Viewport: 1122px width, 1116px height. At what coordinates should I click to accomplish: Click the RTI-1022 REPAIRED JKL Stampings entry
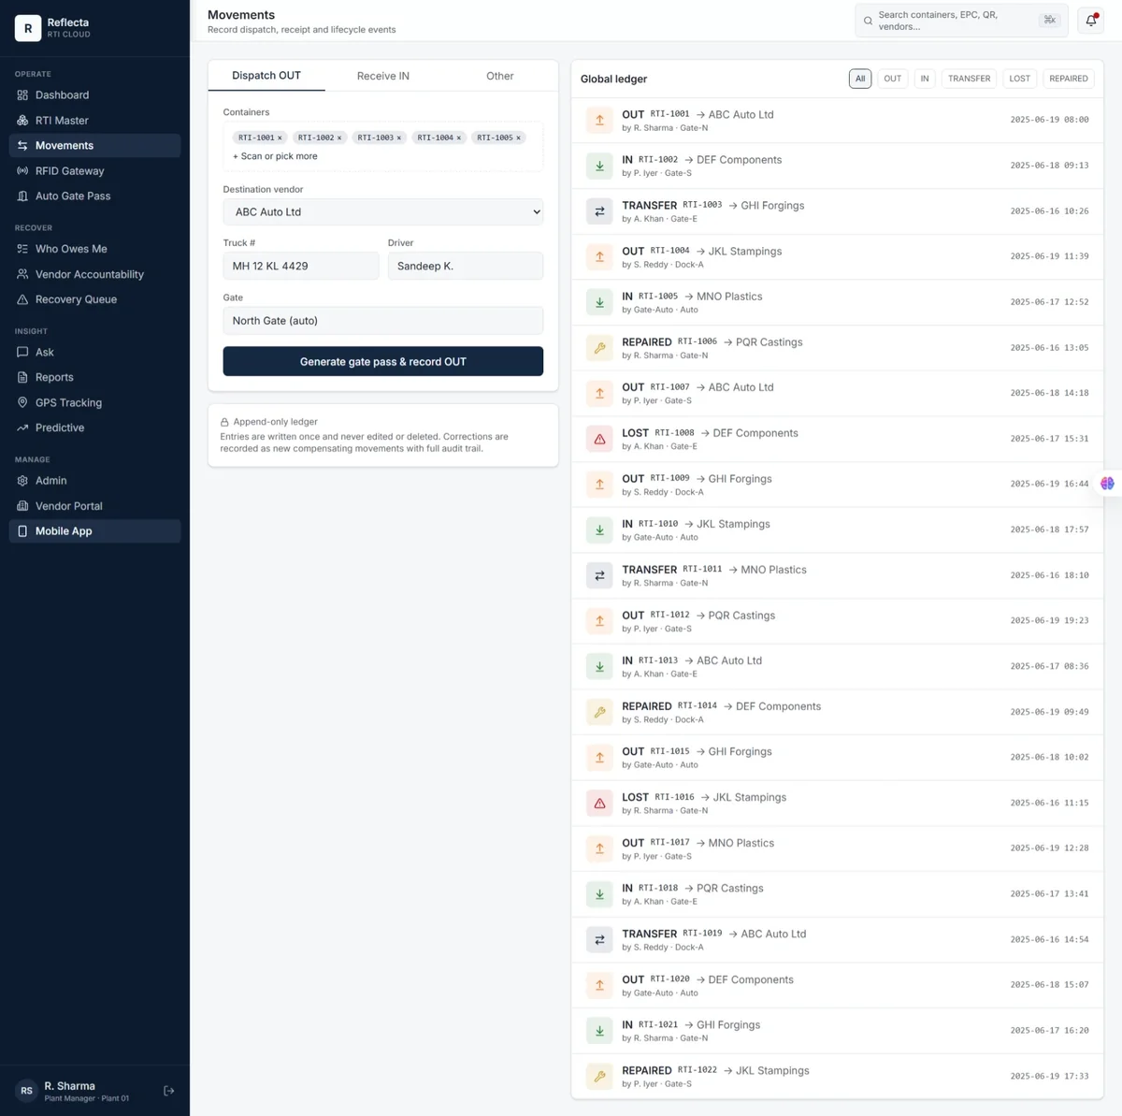click(x=837, y=1077)
